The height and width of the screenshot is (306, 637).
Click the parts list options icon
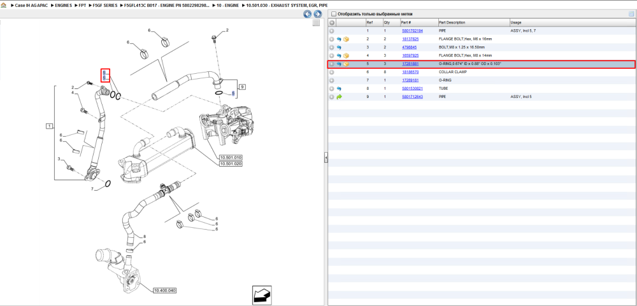[631, 14]
